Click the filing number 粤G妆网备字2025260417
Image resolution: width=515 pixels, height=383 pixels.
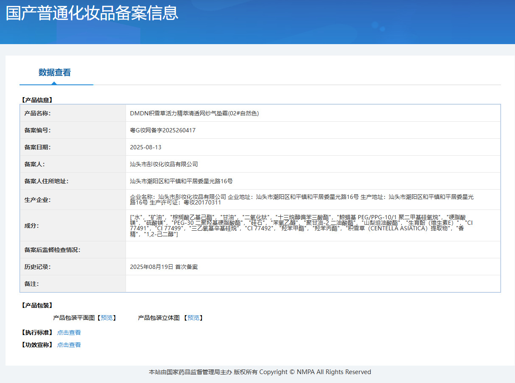coord(162,130)
